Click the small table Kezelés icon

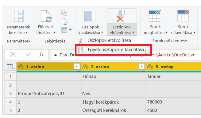pyautogui.click(x=64, y=30)
